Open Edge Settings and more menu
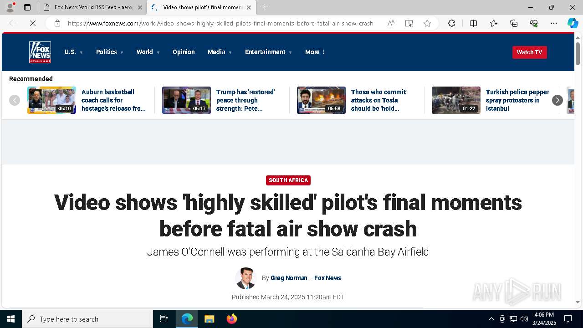 [x=554, y=23]
